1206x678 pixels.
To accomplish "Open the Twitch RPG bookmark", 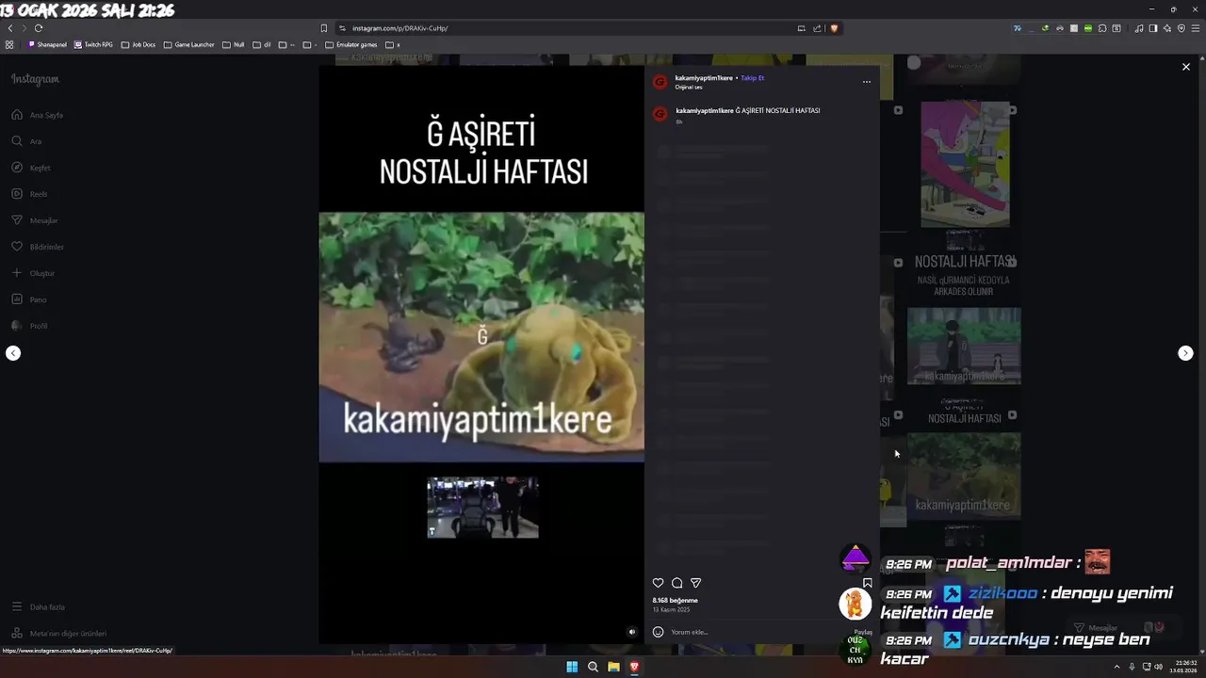I will (x=93, y=44).
